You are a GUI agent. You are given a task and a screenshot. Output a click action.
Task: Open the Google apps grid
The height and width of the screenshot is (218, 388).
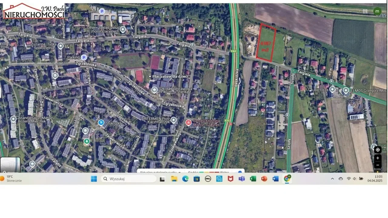click(365, 11)
